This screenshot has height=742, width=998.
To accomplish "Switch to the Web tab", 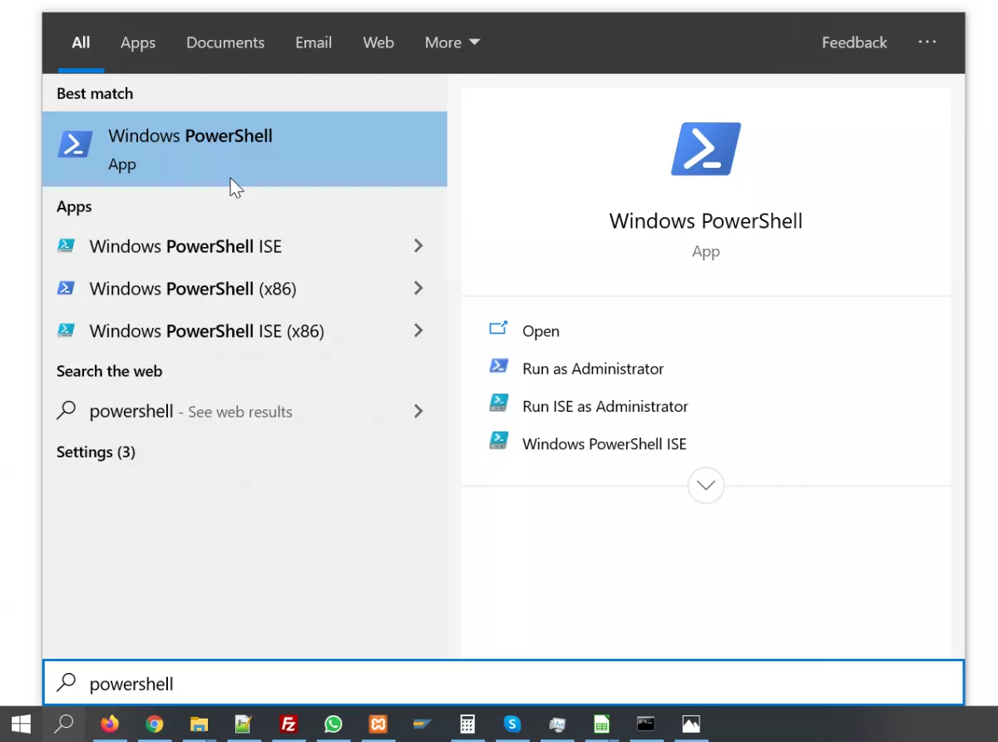I will coord(378,42).
